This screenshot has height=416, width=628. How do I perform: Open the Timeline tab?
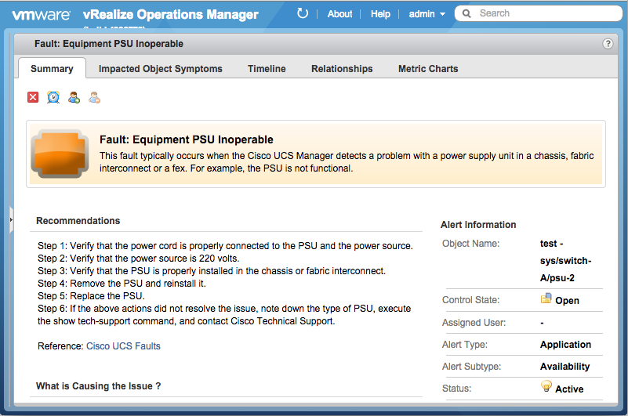tap(267, 69)
